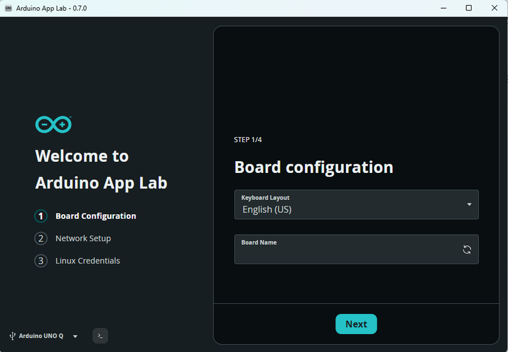The height and width of the screenshot is (352, 508).
Task: Minimize the Arduino App Lab window
Action: 443,8
